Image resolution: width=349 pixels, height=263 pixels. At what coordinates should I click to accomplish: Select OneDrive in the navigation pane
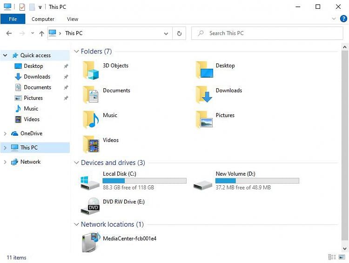click(x=31, y=133)
